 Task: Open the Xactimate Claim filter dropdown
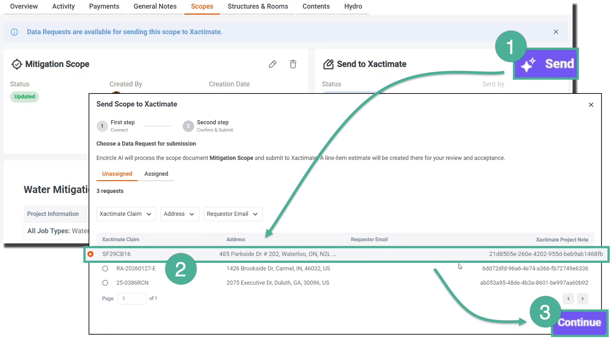click(x=126, y=214)
